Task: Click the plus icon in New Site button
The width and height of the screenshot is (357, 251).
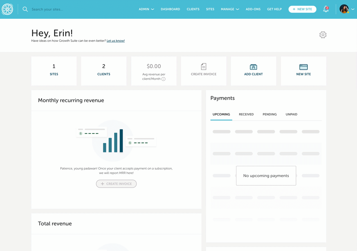Action: coord(294,9)
